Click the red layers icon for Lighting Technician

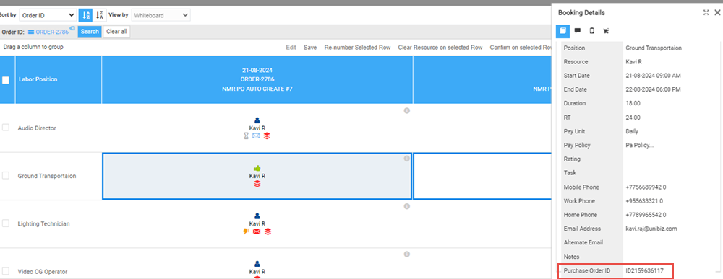tap(268, 231)
